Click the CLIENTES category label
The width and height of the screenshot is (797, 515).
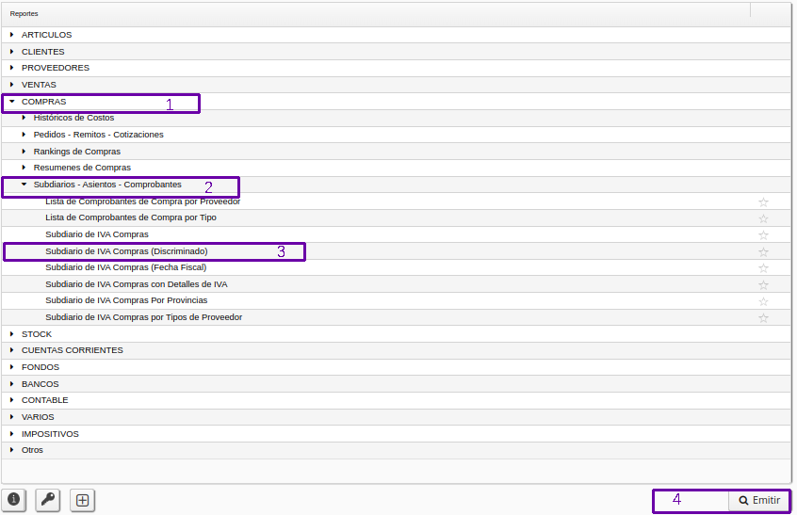tap(42, 51)
